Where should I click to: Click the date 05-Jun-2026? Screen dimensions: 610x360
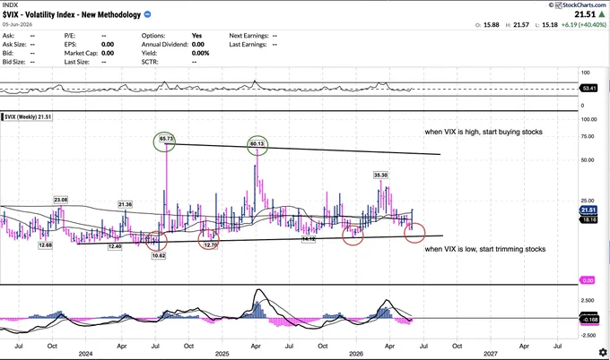click(x=17, y=24)
